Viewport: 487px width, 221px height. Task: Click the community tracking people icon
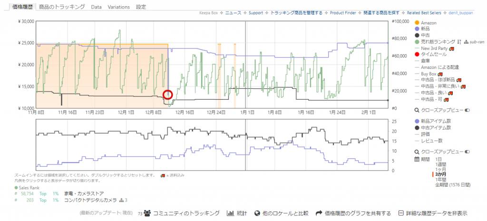[147, 213]
